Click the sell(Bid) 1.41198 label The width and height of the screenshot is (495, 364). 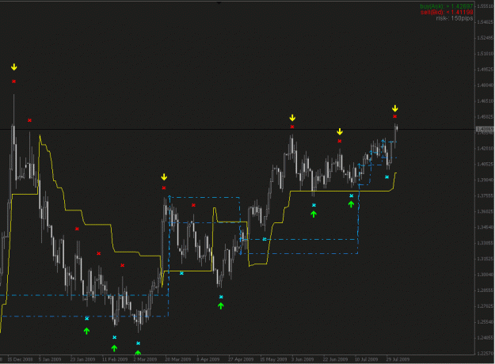click(447, 13)
